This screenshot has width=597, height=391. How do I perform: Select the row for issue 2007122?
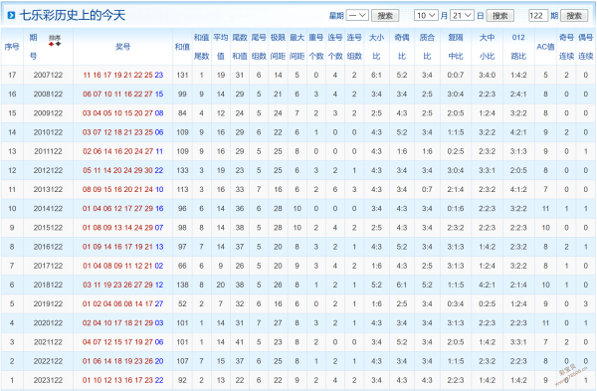[298, 75]
